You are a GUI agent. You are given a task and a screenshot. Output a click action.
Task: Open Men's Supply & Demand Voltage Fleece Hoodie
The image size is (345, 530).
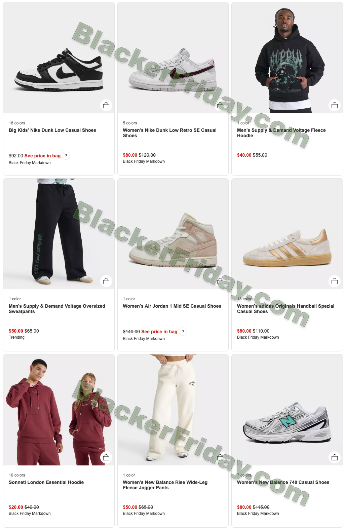[281, 133]
